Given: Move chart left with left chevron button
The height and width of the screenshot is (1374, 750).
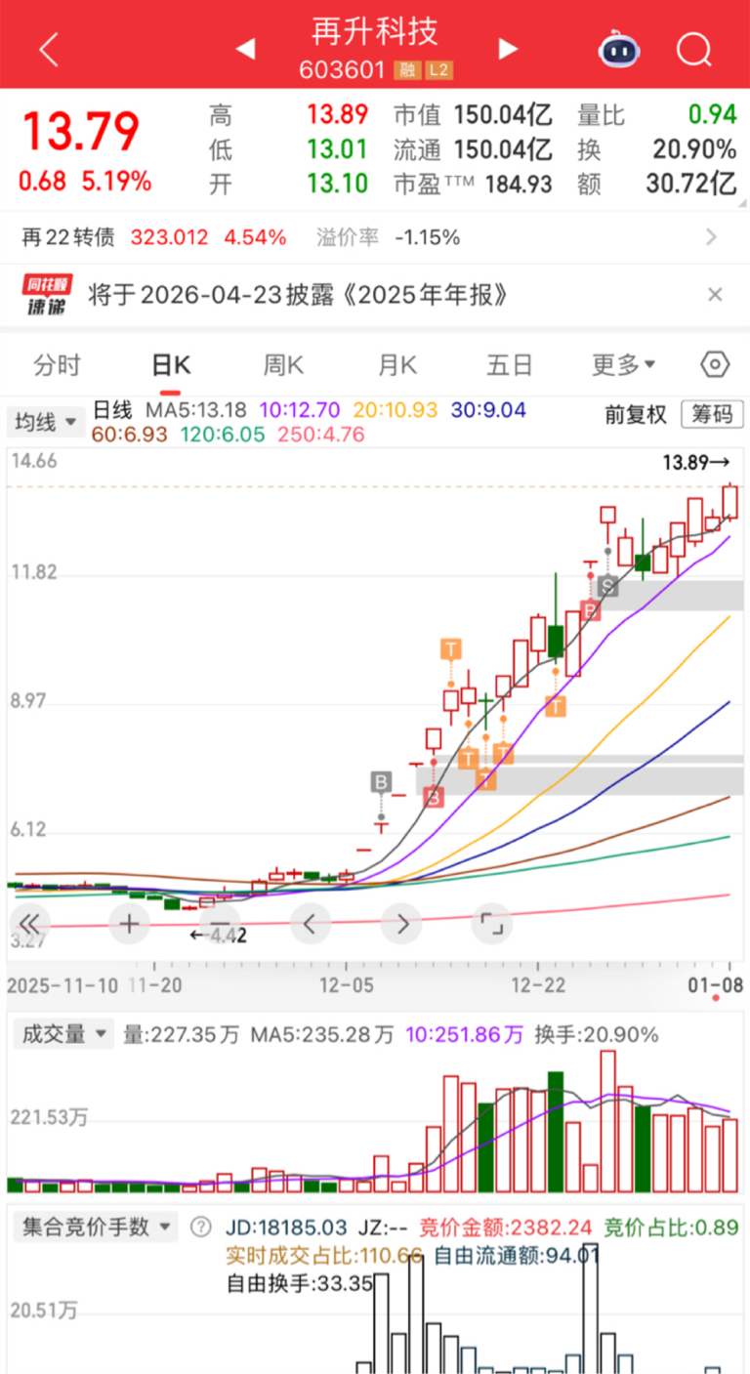Looking at the screenshot, I should pyautogui.click(x=311, y=923).
